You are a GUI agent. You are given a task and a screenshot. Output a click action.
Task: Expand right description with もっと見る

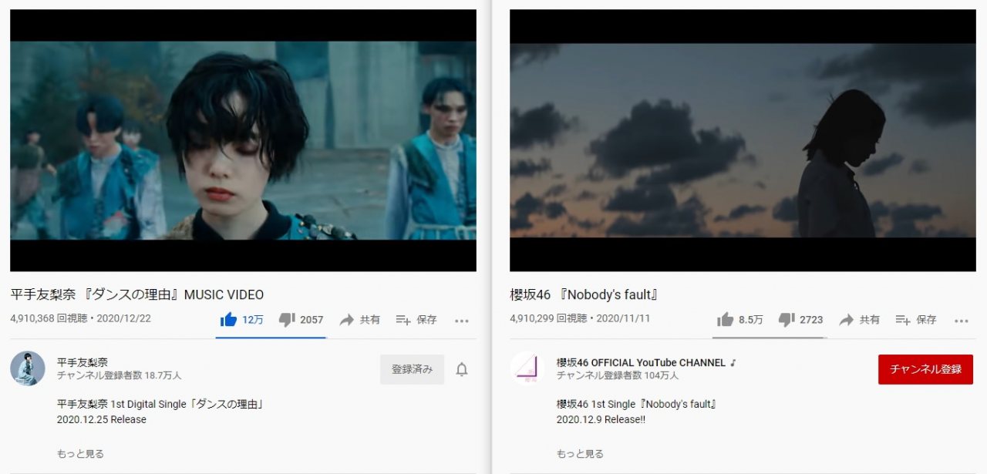pyautogui.click(x=580, y=454)
